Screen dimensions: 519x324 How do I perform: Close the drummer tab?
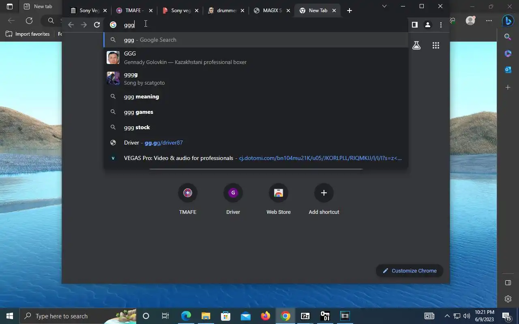[242, 11]
